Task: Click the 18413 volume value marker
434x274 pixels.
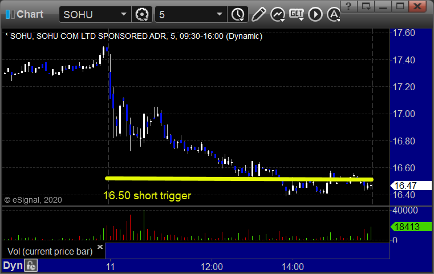Action: point(411,227)
